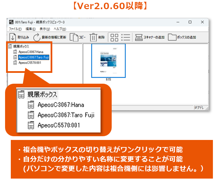Click the コピー label in toolbar
Screen dimensions: 220x184
82,37
